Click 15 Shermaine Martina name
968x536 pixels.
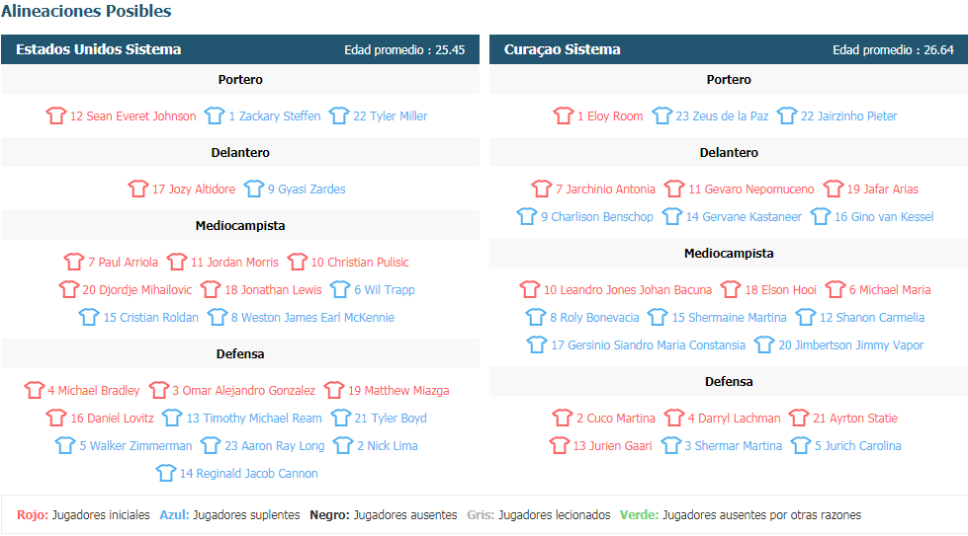pyautogui.click(x=729, y=317)
